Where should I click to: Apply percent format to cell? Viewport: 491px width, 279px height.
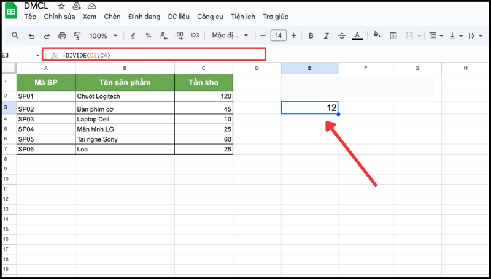click(x=148, y=36)
